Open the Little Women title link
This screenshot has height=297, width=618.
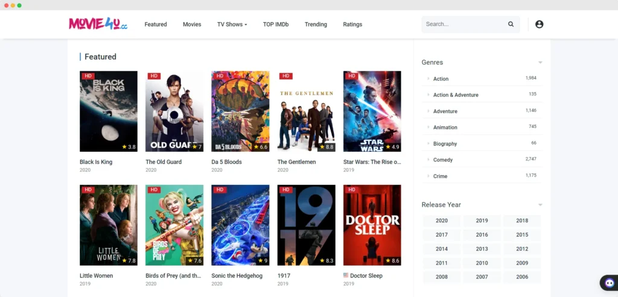(96, 276)
